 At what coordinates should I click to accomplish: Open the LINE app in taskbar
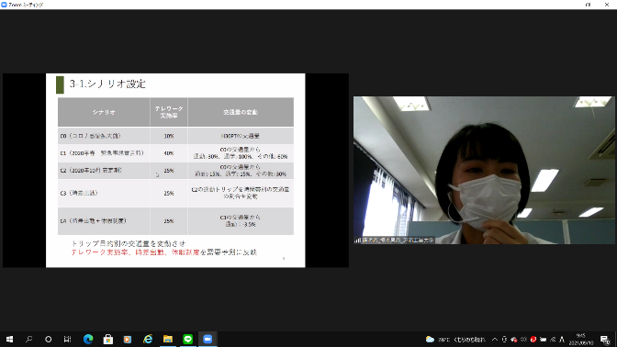point(187,339)
